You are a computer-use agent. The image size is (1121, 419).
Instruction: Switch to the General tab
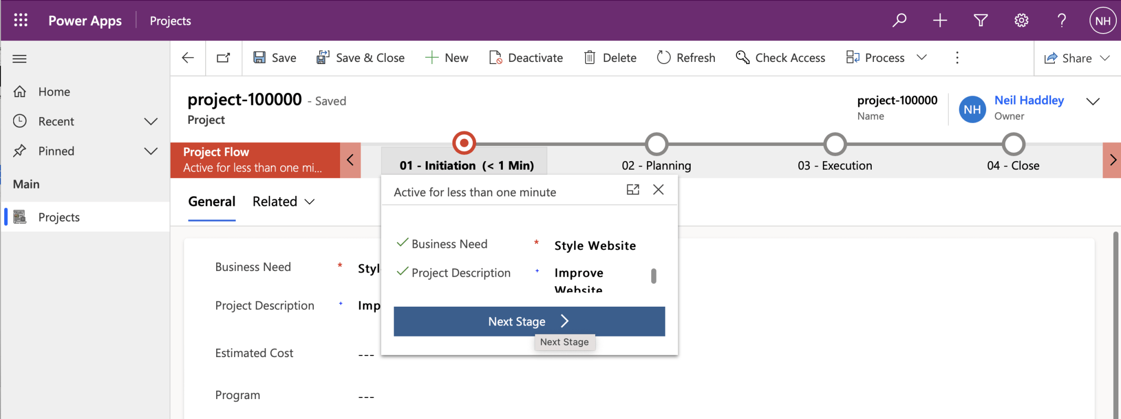tap(211, 202)
